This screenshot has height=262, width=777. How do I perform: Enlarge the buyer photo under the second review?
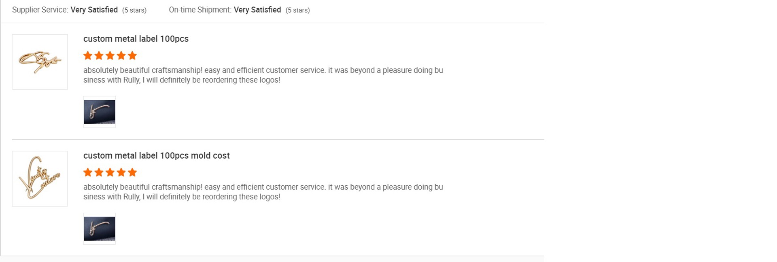[100, 229]
